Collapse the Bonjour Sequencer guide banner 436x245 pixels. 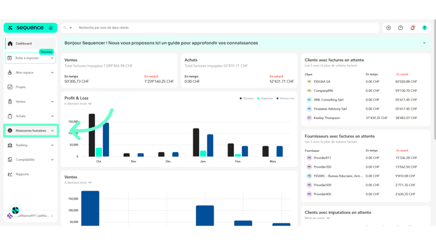pos(425,43)
